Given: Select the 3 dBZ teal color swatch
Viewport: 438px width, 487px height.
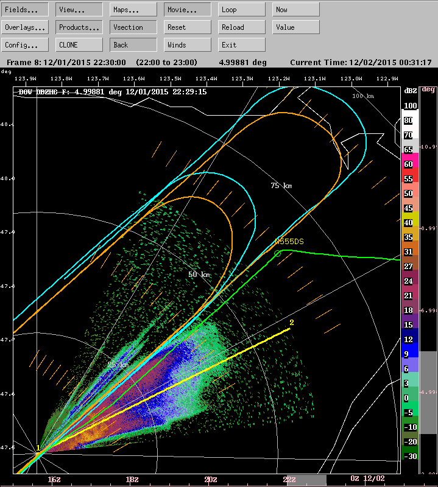Looking at the screenshot, I should pos(410,379).
